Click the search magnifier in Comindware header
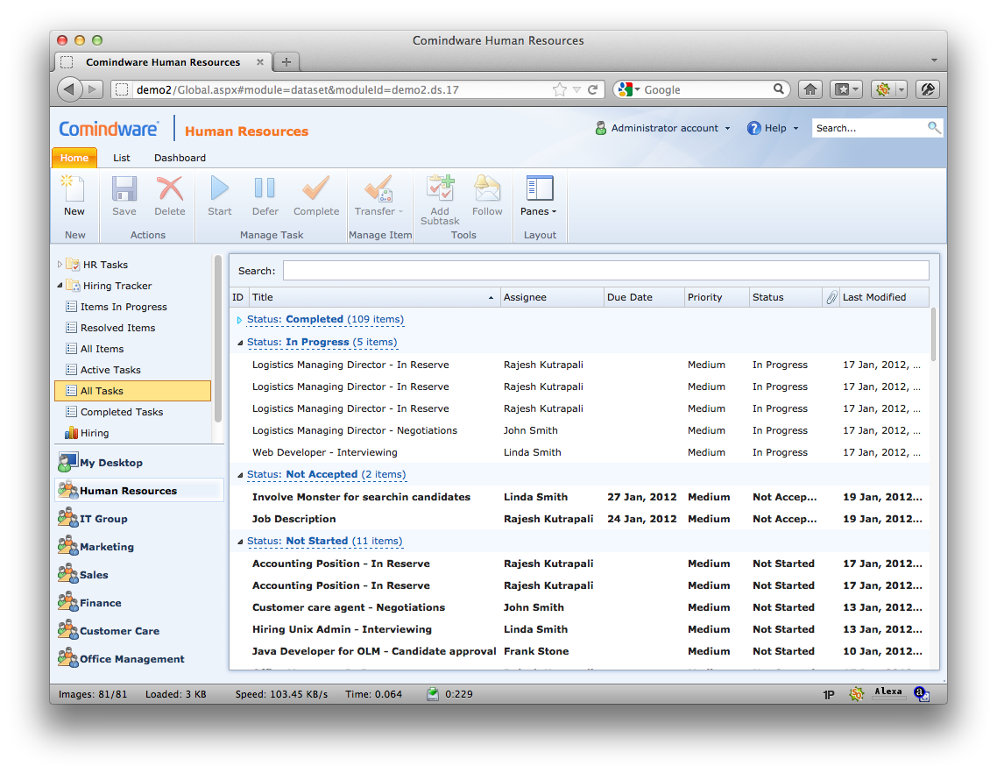Viewport: 997px width, 773px height. coord(933,127)
